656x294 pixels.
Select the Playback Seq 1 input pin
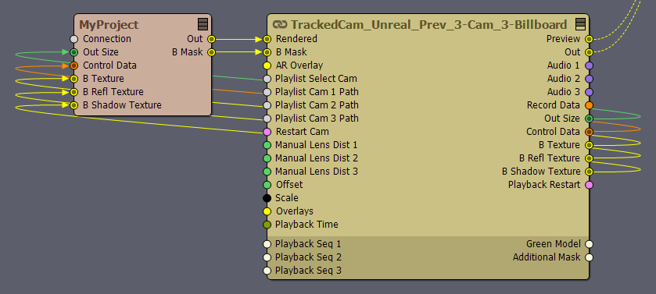[x=267, y=244]
